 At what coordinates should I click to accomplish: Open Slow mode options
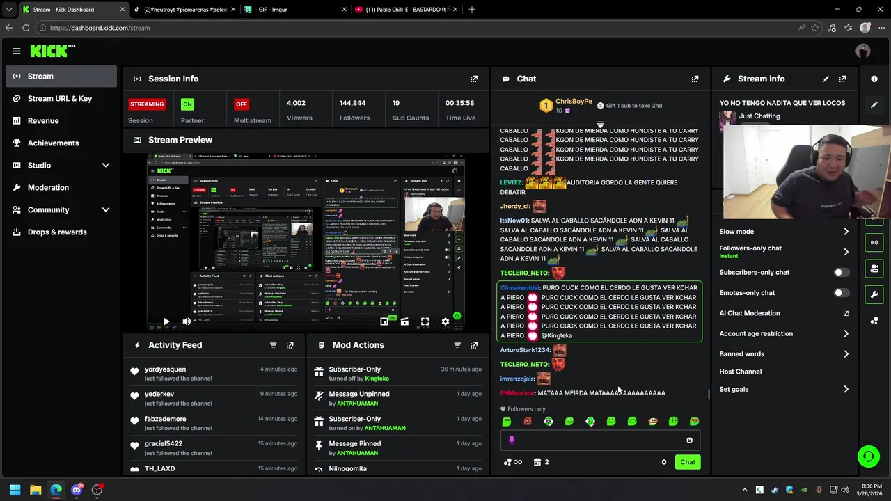pyautogui.click(x=784, y=232)
